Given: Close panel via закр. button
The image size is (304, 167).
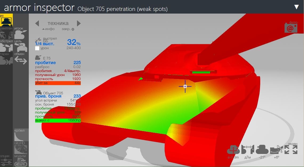Looking at the screenshot, I should (68, 29).
